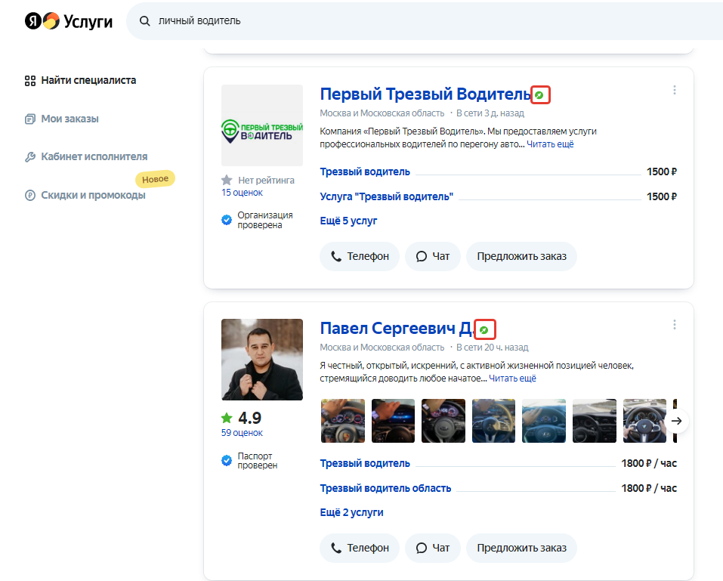Click verified checkmark beside 'Организация проверена'
The width and height of the screenshot is (723, 581).
227,220
